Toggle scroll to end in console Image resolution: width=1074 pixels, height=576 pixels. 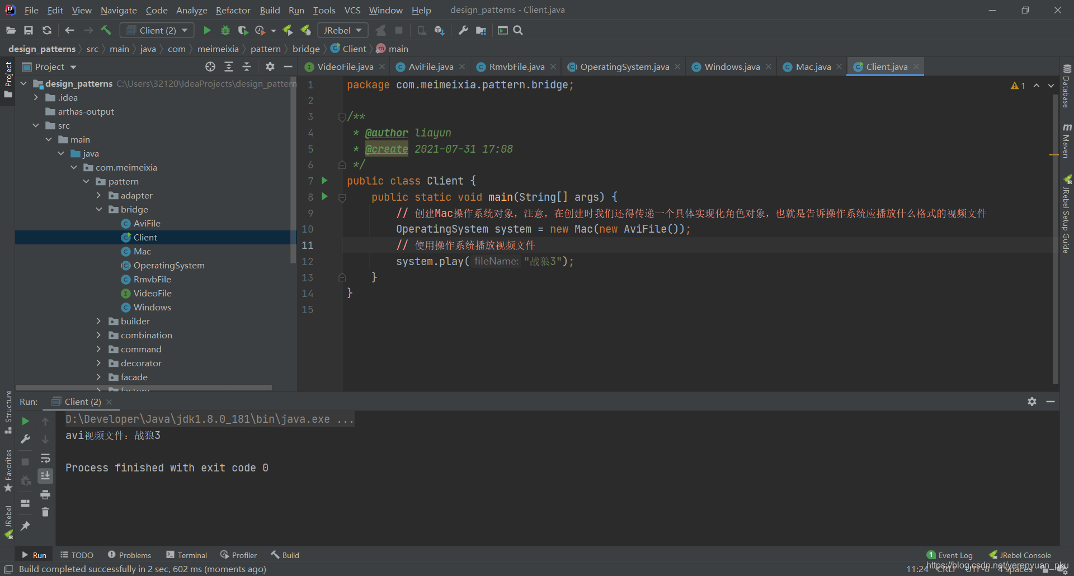pyautogui.click(x=45, y=476)
